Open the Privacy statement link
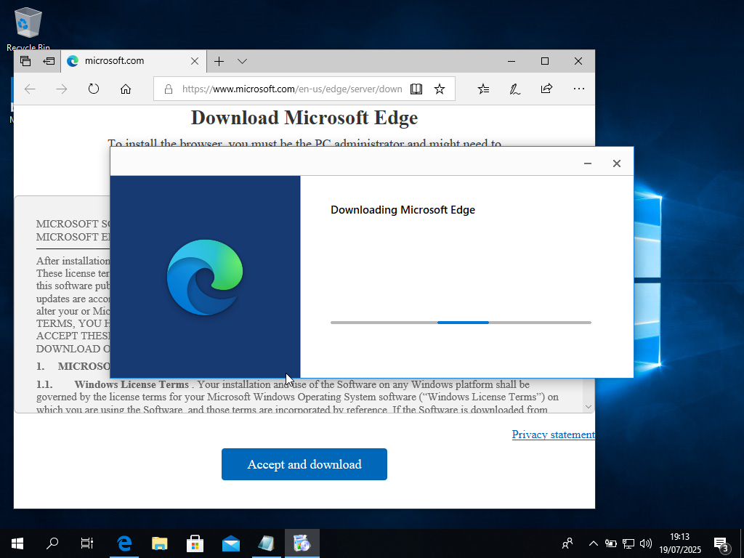The width and height of the screenshot is (744, 558). pos(554,434)
